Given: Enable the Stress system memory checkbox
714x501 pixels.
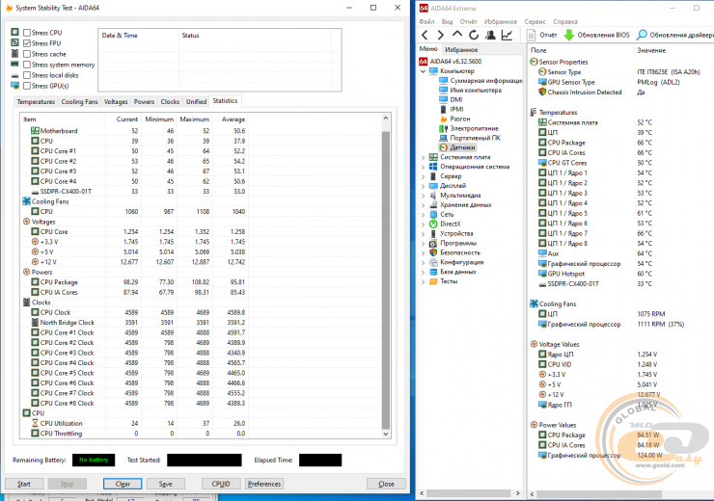Looking at the screenshot, I should coord(27,65).
